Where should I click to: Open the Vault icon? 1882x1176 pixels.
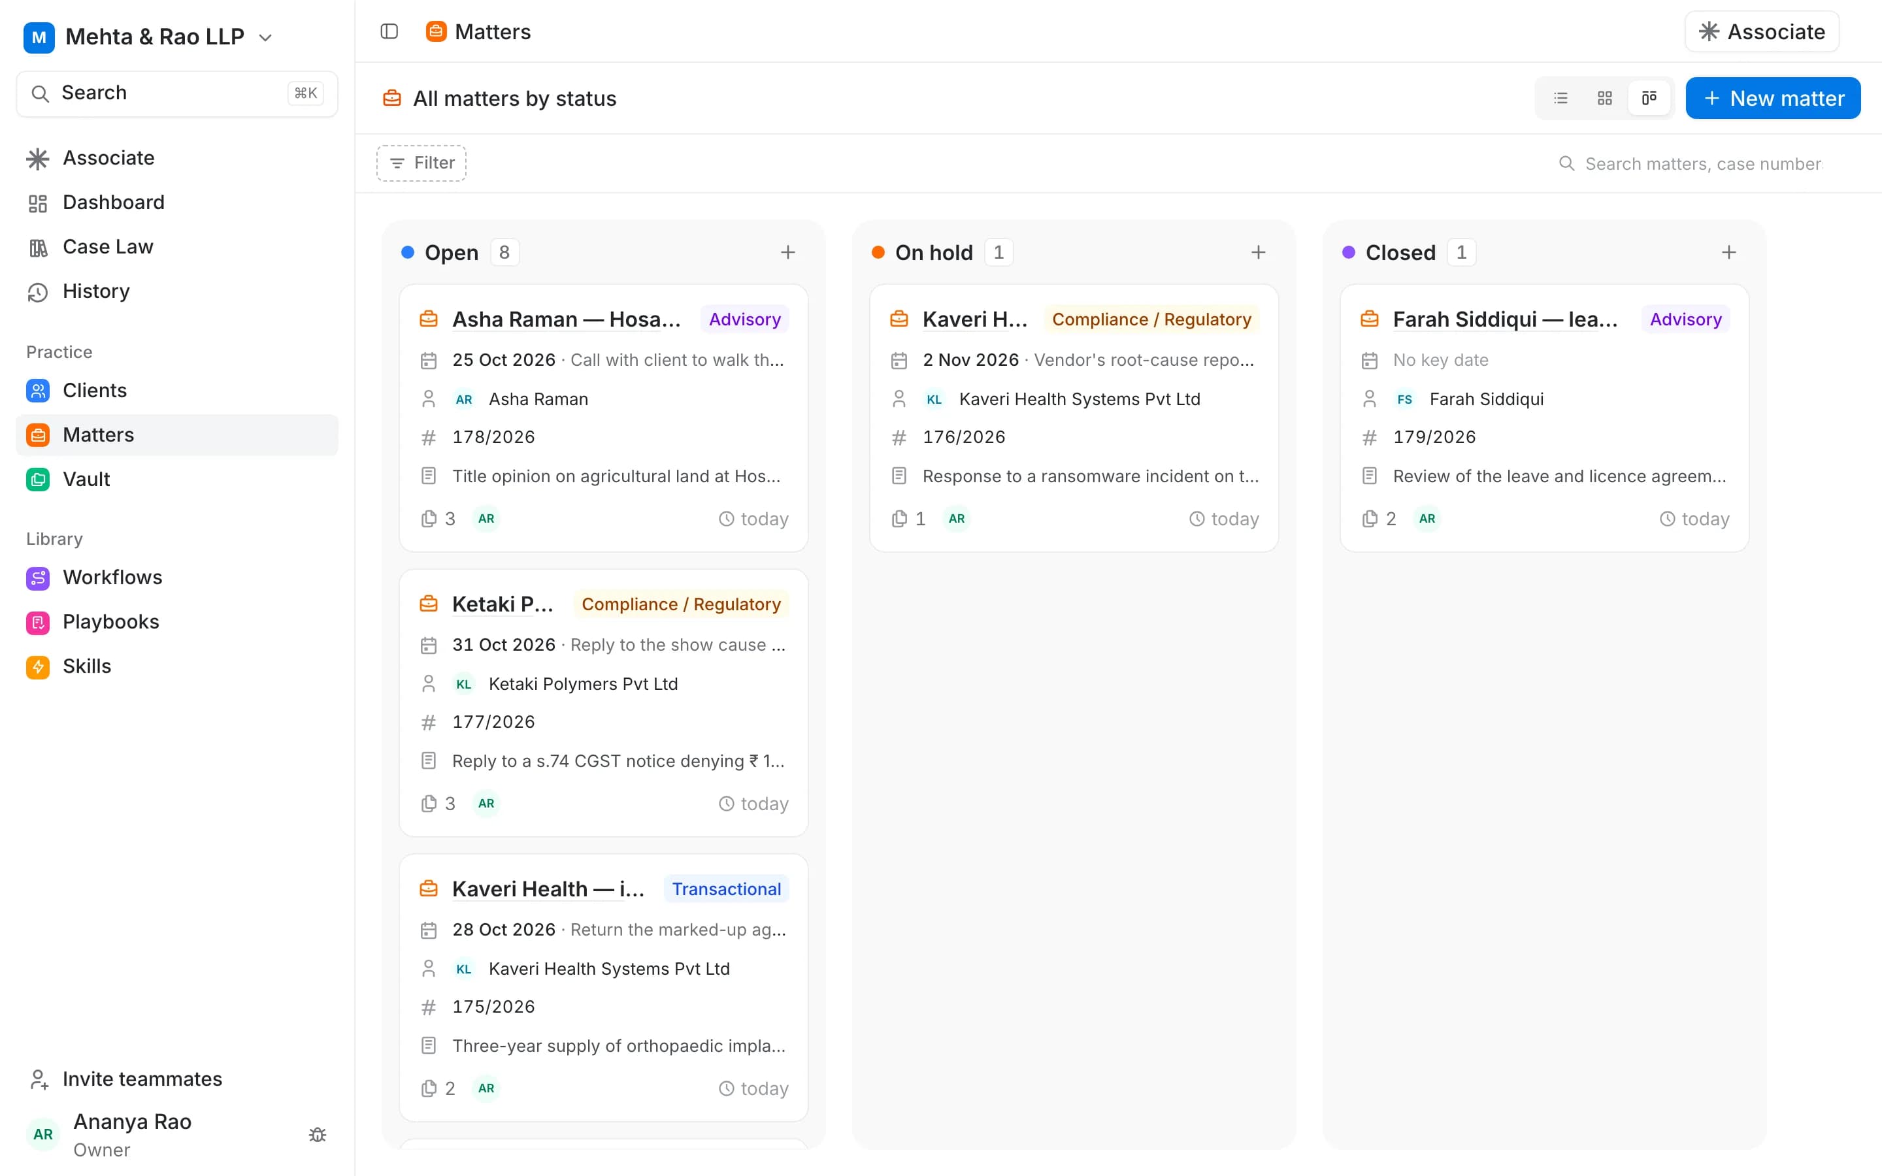click(x=38, y=479)
